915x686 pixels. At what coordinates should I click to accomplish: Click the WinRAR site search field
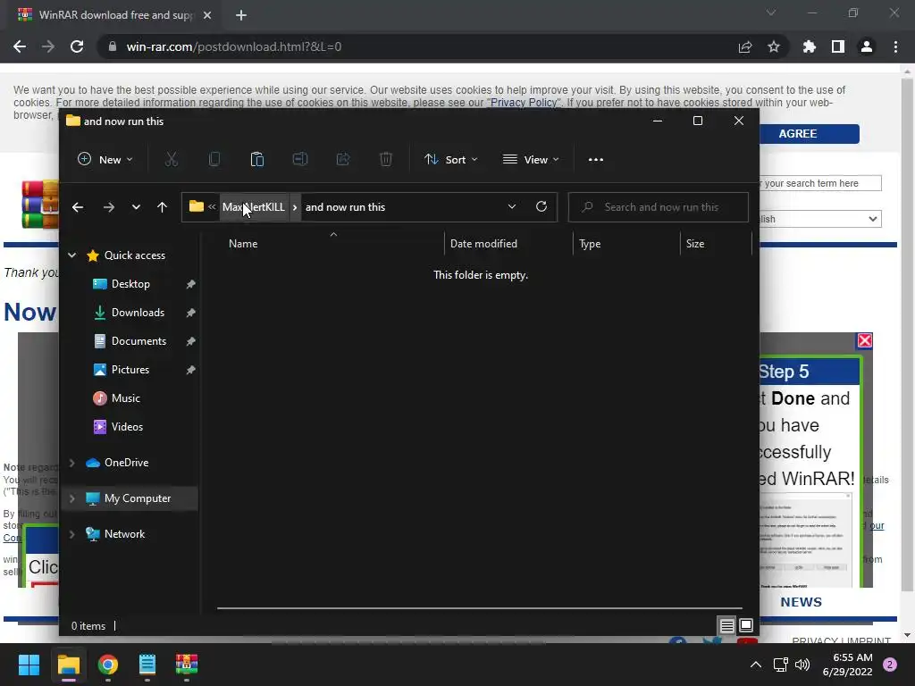coord(820,183)
